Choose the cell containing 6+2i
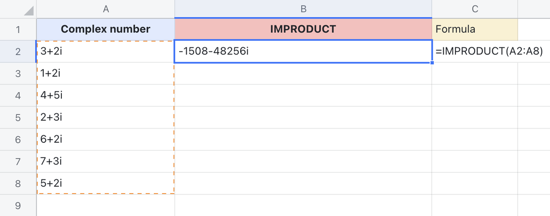Image resolution: width=550 pixels, height=216 pixels. point(106,139)
